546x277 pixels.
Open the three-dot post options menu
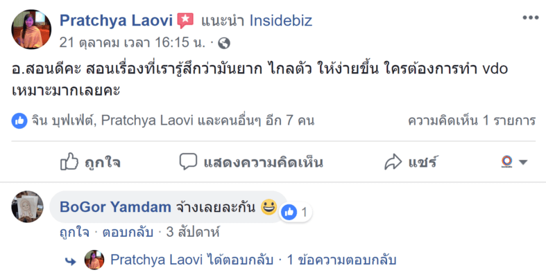[530, 18]
